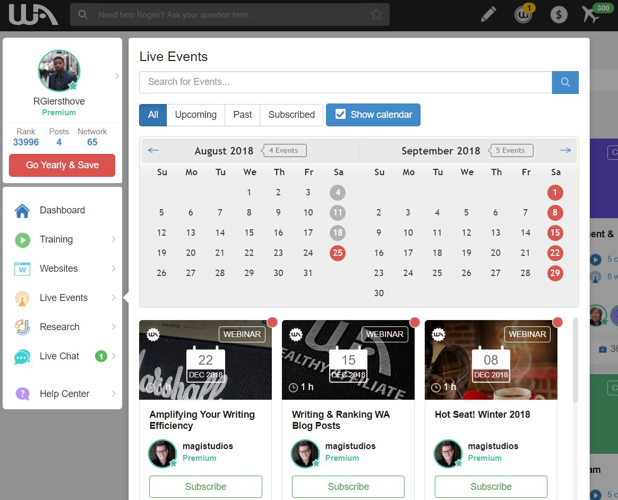This screenshot has height=500, width=618.
Task: Select August 11 on the calendar
Action: coord(338,213)
